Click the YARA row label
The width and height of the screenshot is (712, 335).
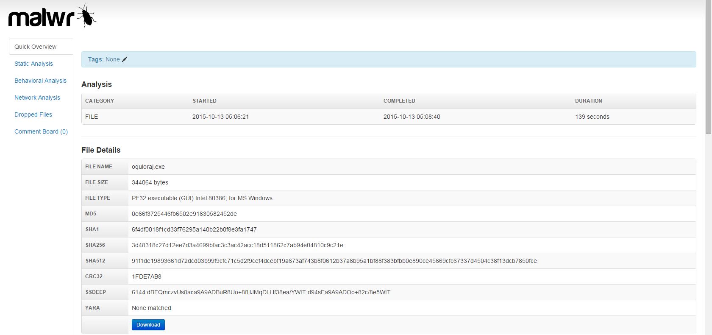[x=92, y=308]
